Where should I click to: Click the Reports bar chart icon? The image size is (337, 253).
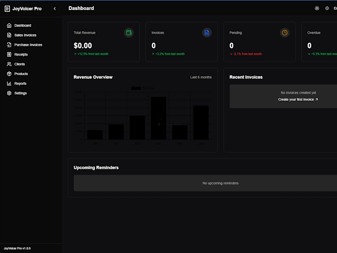pos(9,83)
